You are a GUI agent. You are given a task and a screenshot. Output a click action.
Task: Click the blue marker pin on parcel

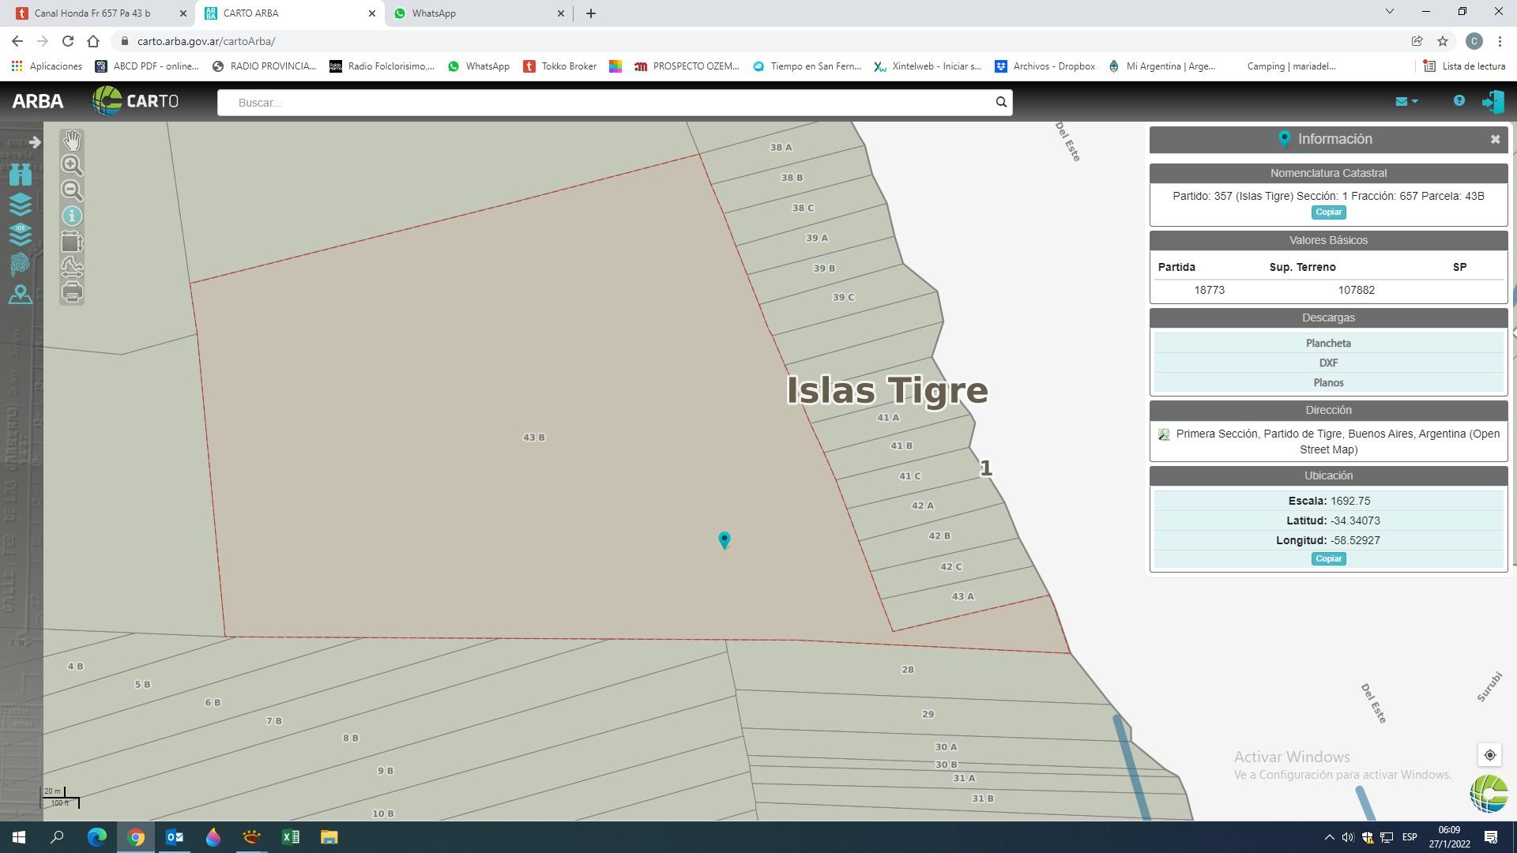point(725,539)
